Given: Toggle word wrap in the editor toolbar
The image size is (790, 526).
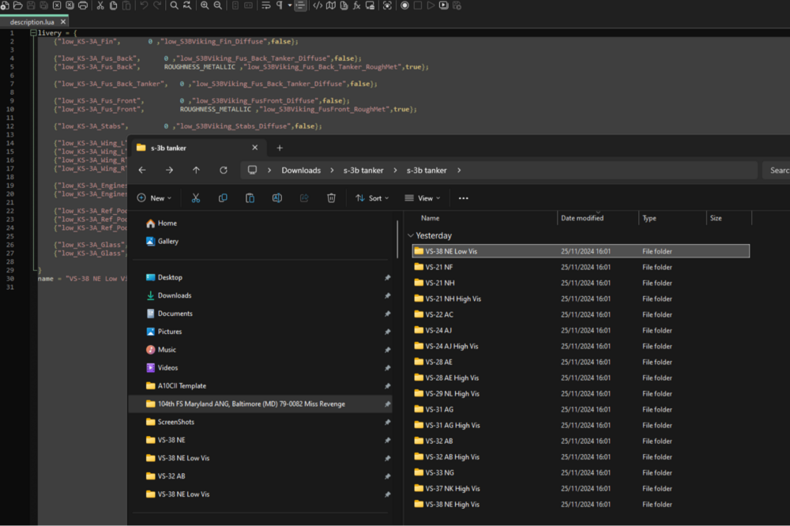Looking at the screenshot, I should 266,6.
